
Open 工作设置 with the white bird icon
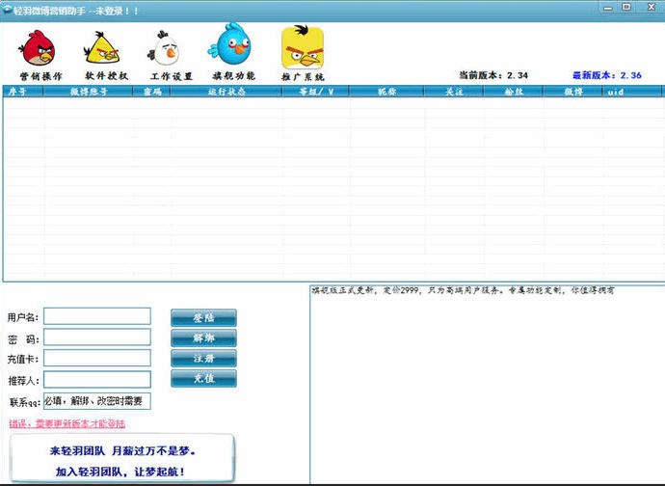[171, 54]
